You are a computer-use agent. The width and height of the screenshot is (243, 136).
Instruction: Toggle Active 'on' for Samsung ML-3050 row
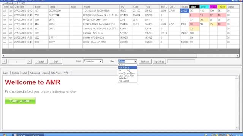point(11,29)
